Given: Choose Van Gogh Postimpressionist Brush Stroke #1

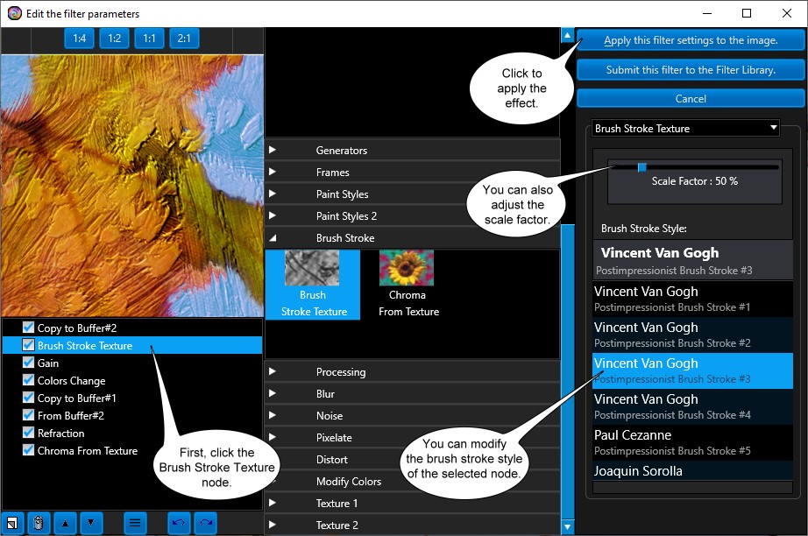Looking at the screenshot, I should point(692,299).
